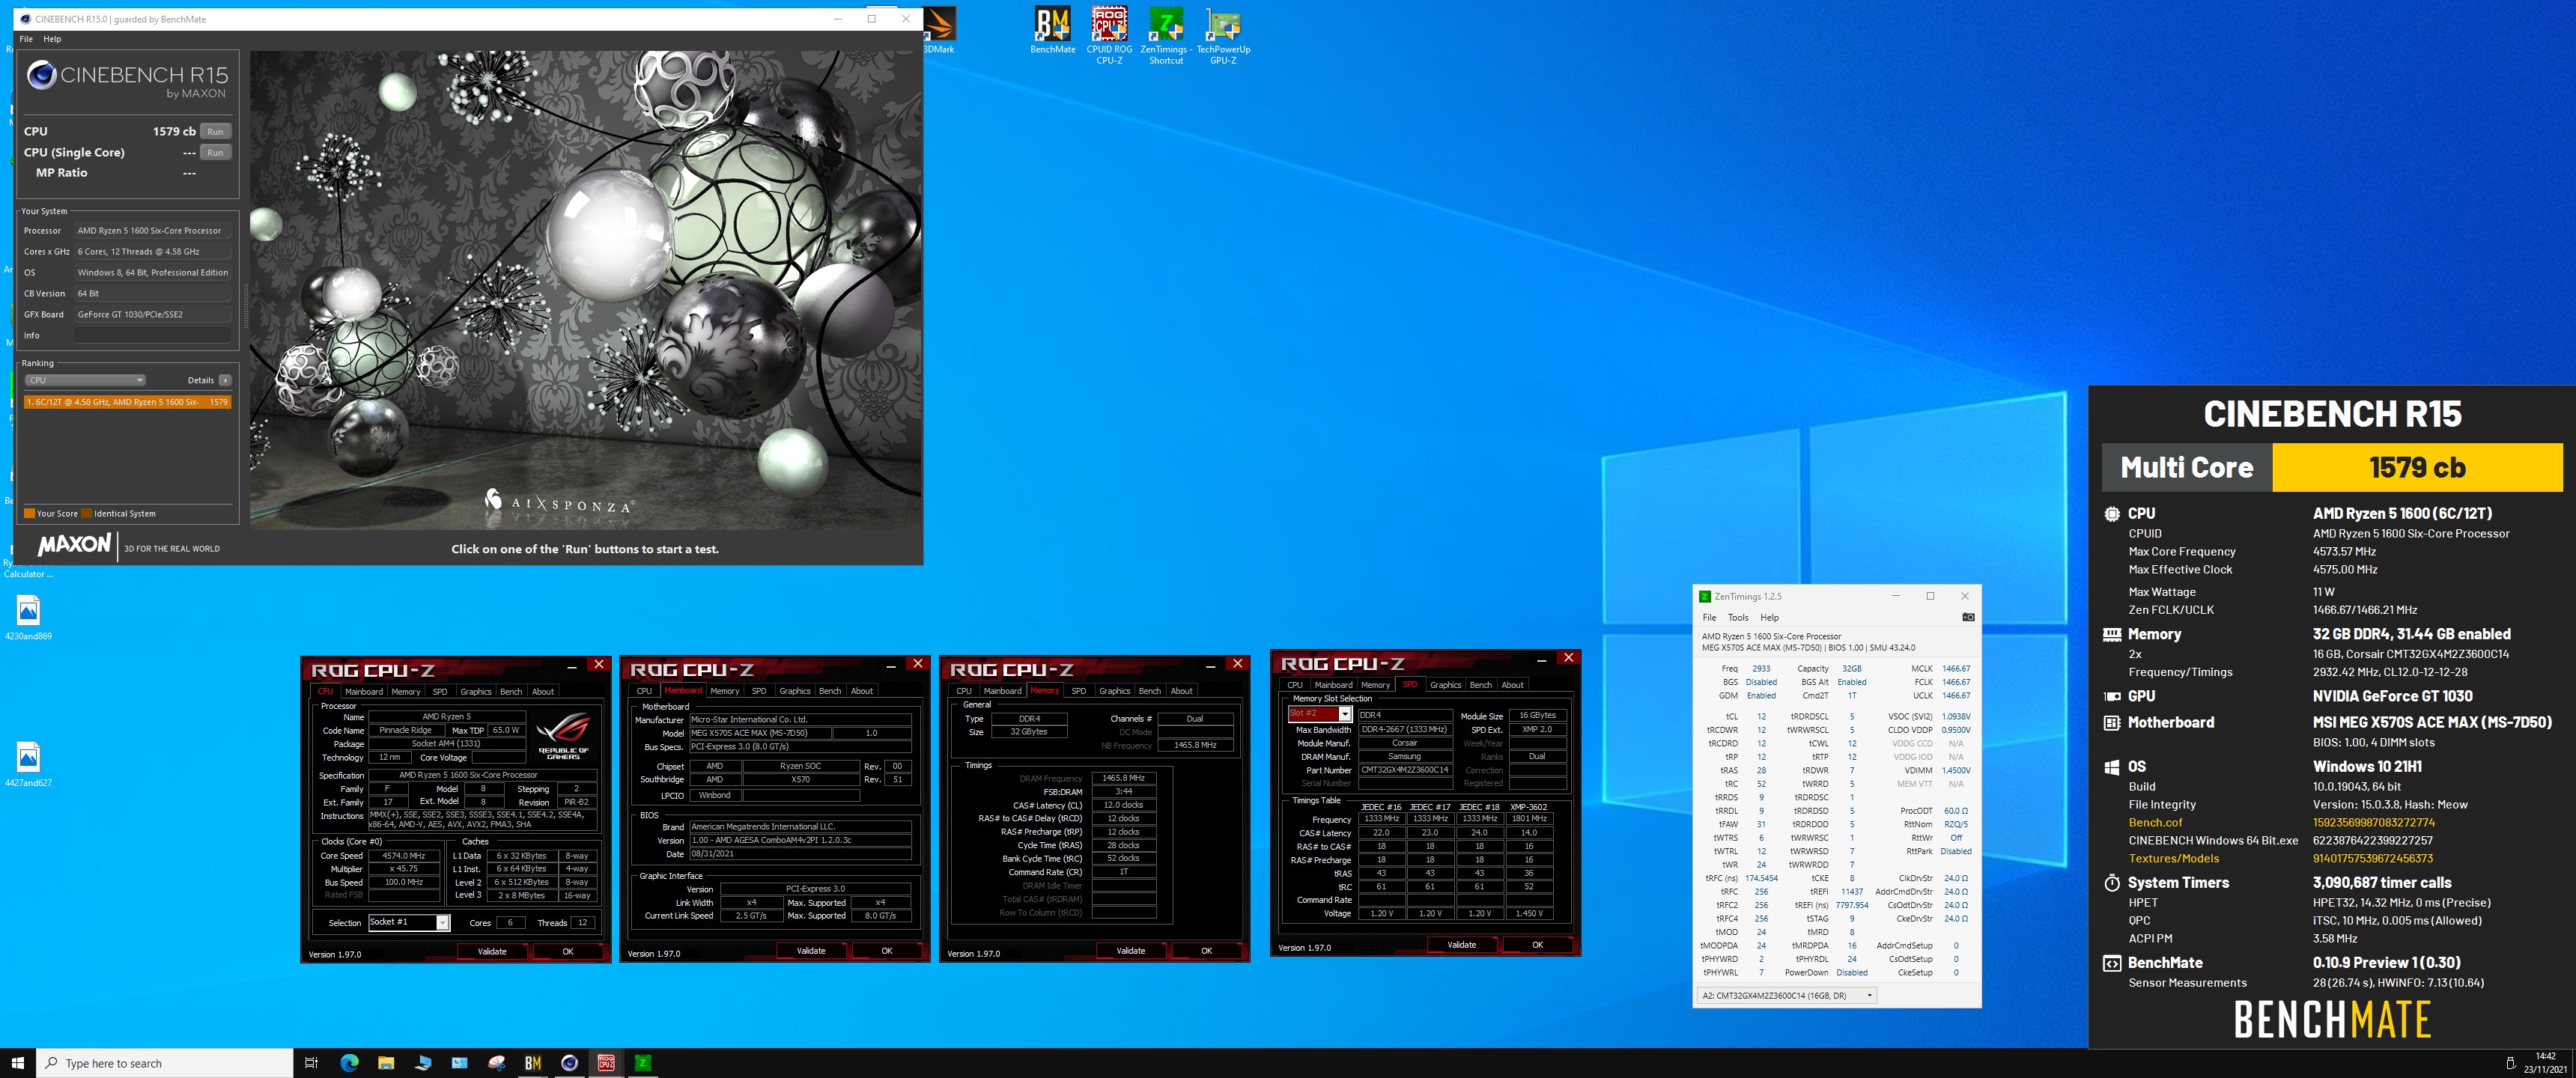Click the Bench.cof link in BenchMate

click(2155, 823)
